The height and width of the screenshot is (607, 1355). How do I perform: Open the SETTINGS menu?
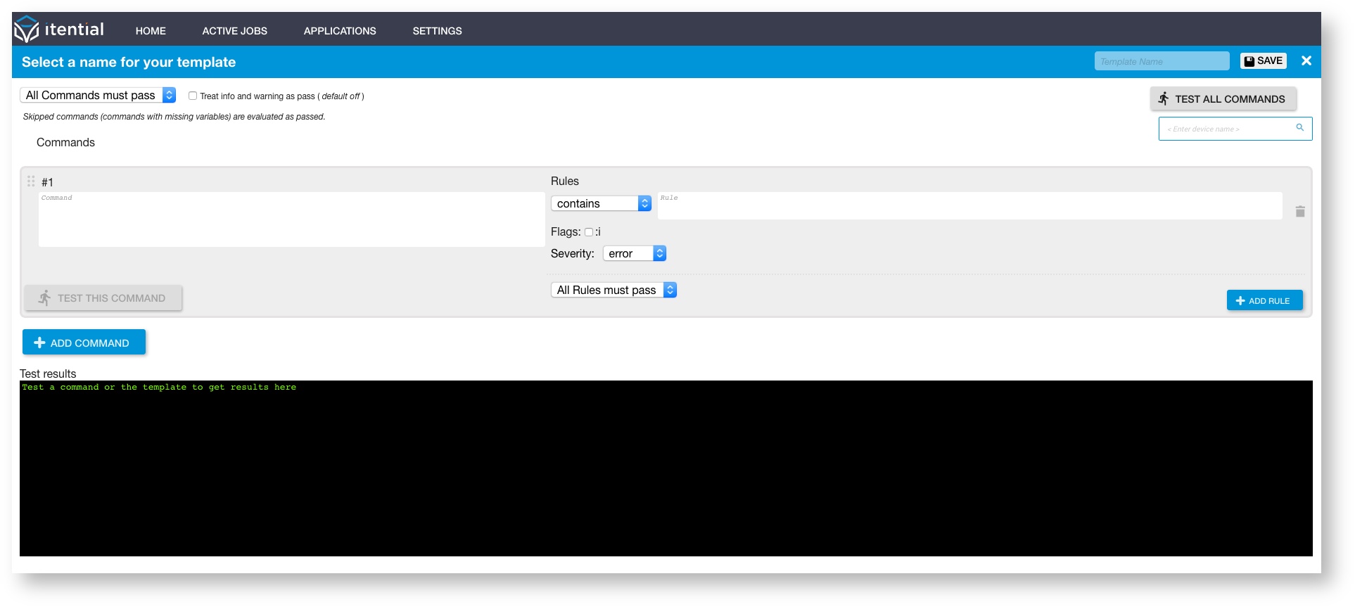click(x=437, y=31)
